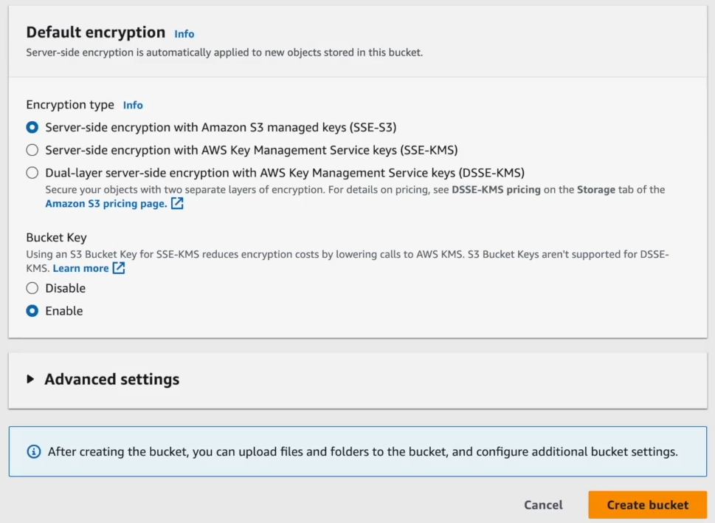
Task: Click the Default encryption section heading
Action: 94,33
